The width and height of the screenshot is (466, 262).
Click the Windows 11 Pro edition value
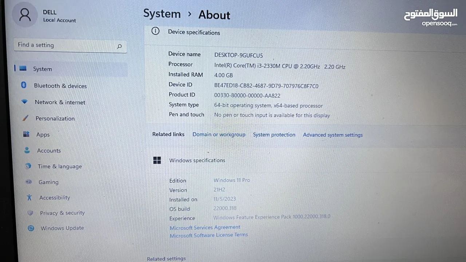232,180
